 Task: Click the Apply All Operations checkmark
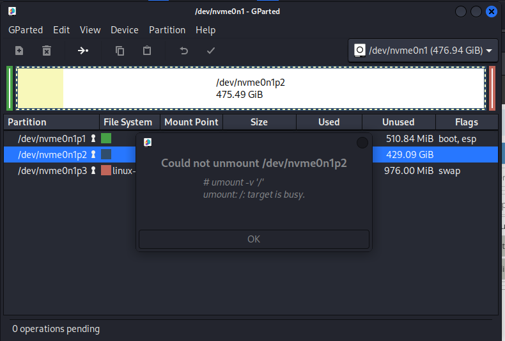pyautogui.click(x=210, y=51)
